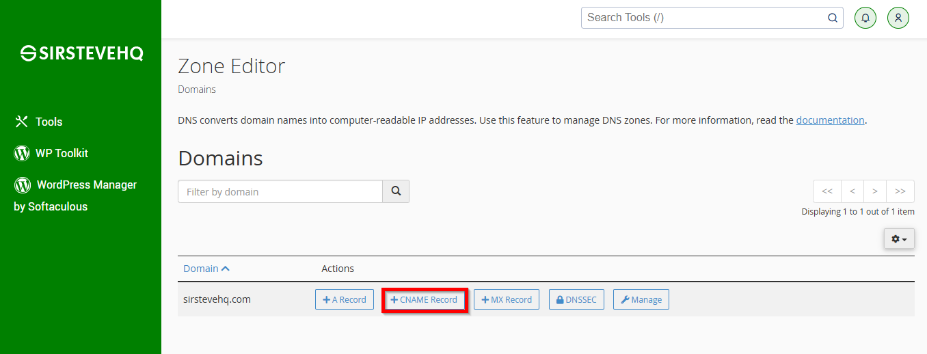Screen dimensions: 927x354
Task: Click Manage for sirstevehq.com
Action: pos(641,299)
